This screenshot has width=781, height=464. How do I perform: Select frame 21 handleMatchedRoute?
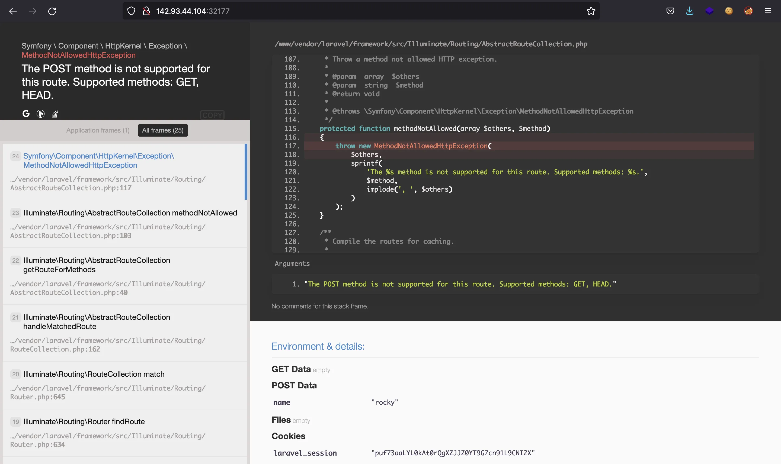tap(125, 333)
